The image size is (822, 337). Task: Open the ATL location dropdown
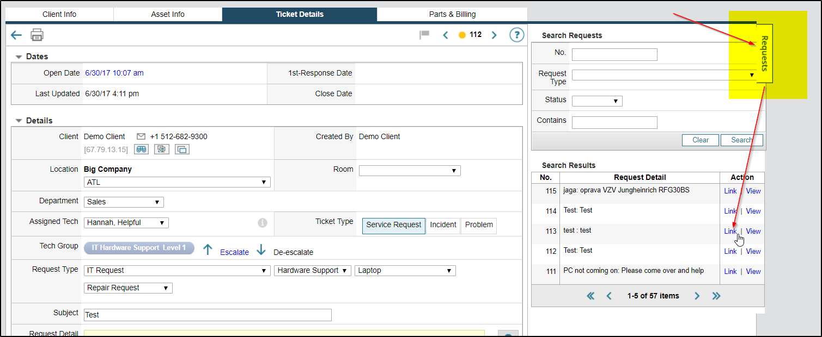click(177, 182)
